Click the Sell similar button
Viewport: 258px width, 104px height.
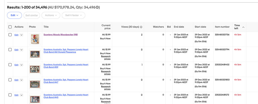pos(32,15)
